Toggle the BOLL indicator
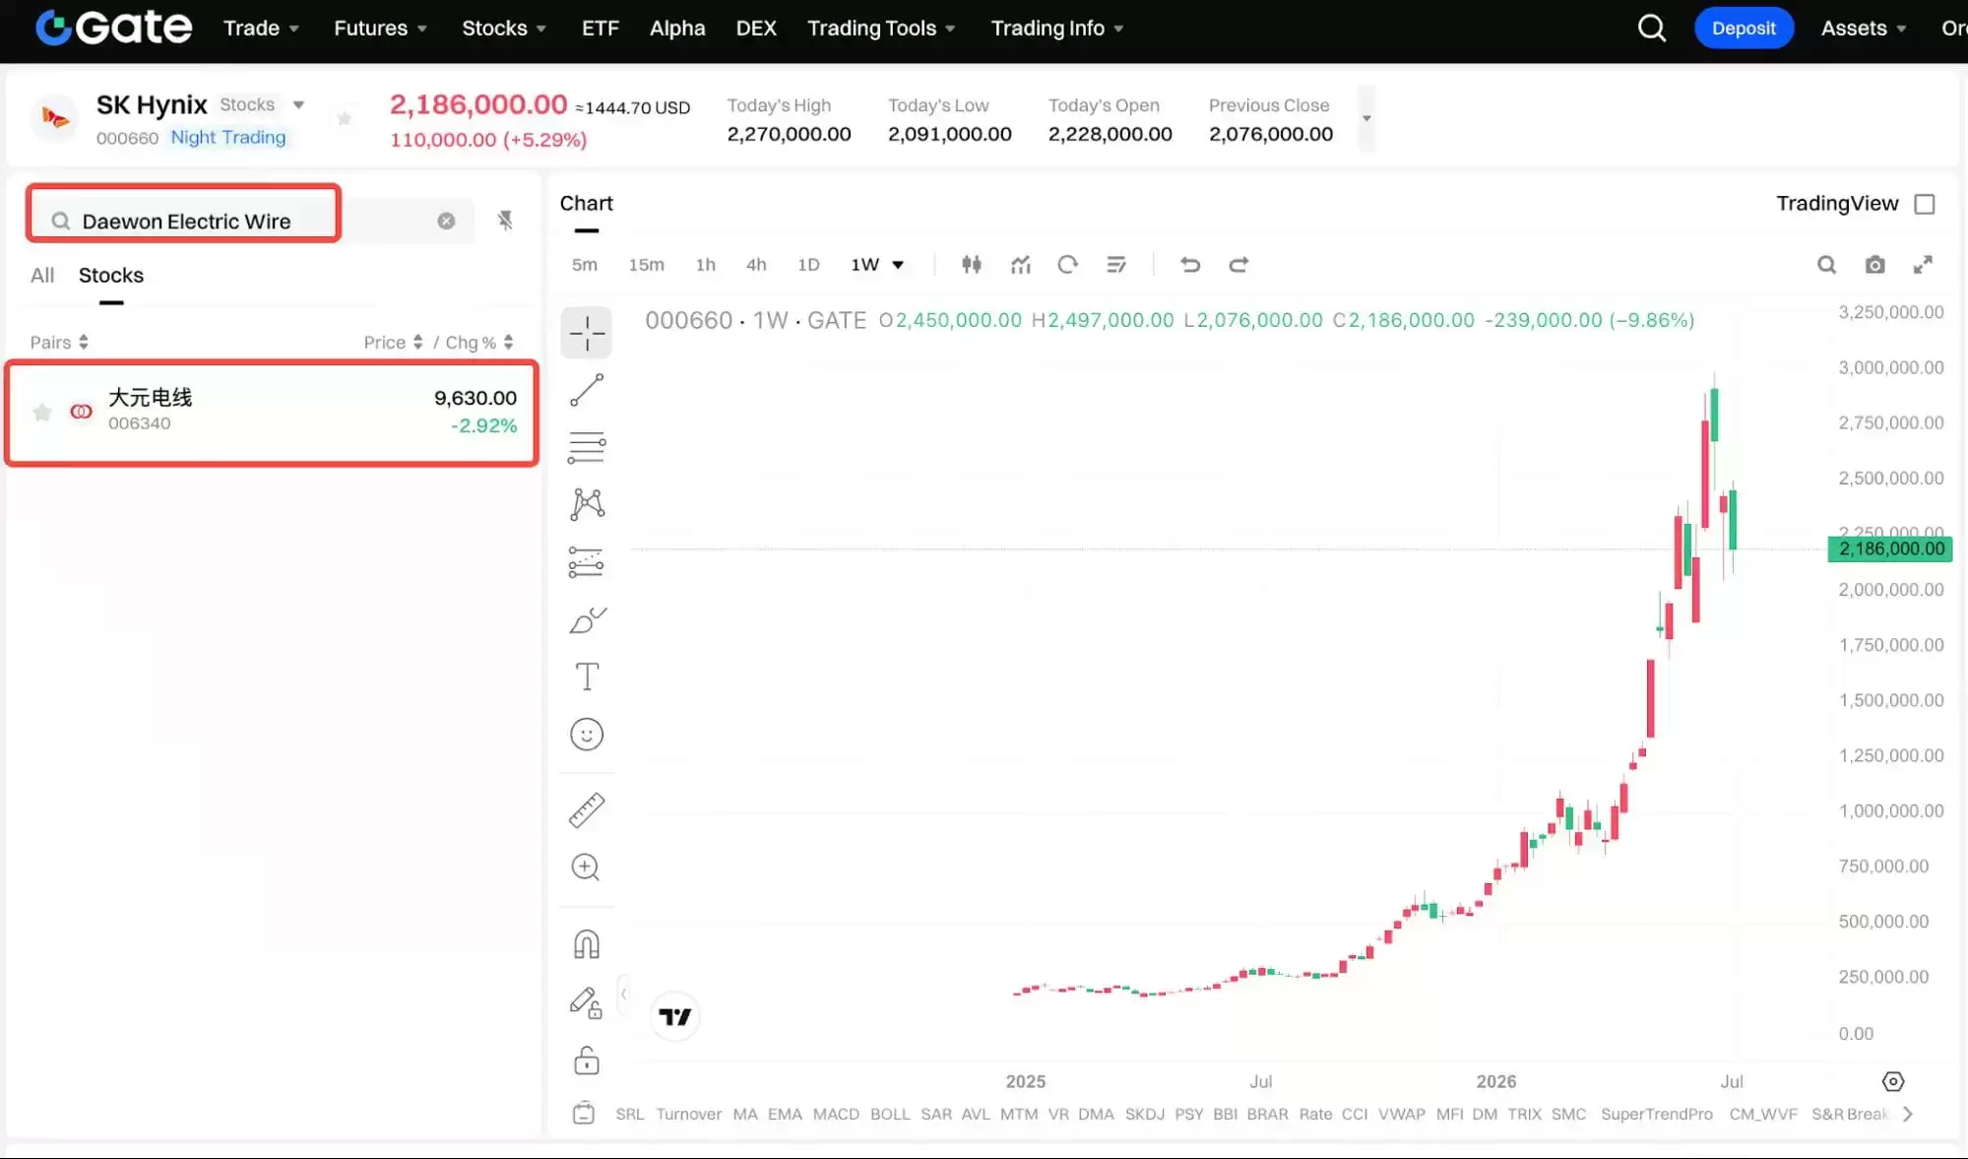The image size is (1968, 1159). (890, 1114)
